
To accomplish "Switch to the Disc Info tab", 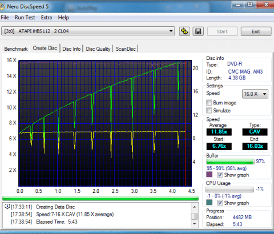I will 71,49.
